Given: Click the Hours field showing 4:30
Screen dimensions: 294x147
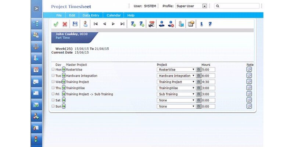Looking at the screenshot, I should point(208,82).
